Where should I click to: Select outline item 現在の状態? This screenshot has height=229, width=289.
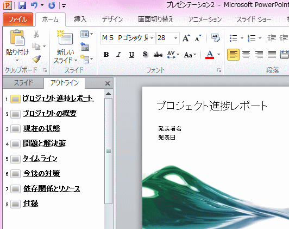click(42, 129)
